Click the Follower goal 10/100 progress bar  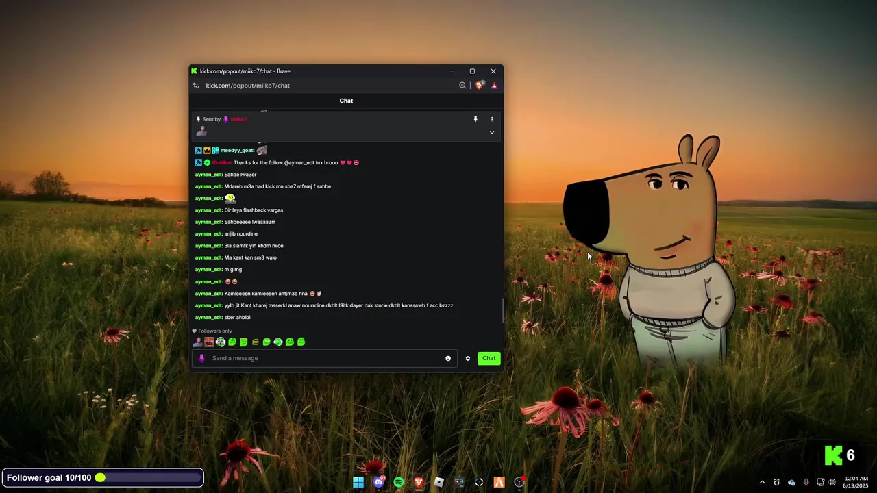point(103,477)
